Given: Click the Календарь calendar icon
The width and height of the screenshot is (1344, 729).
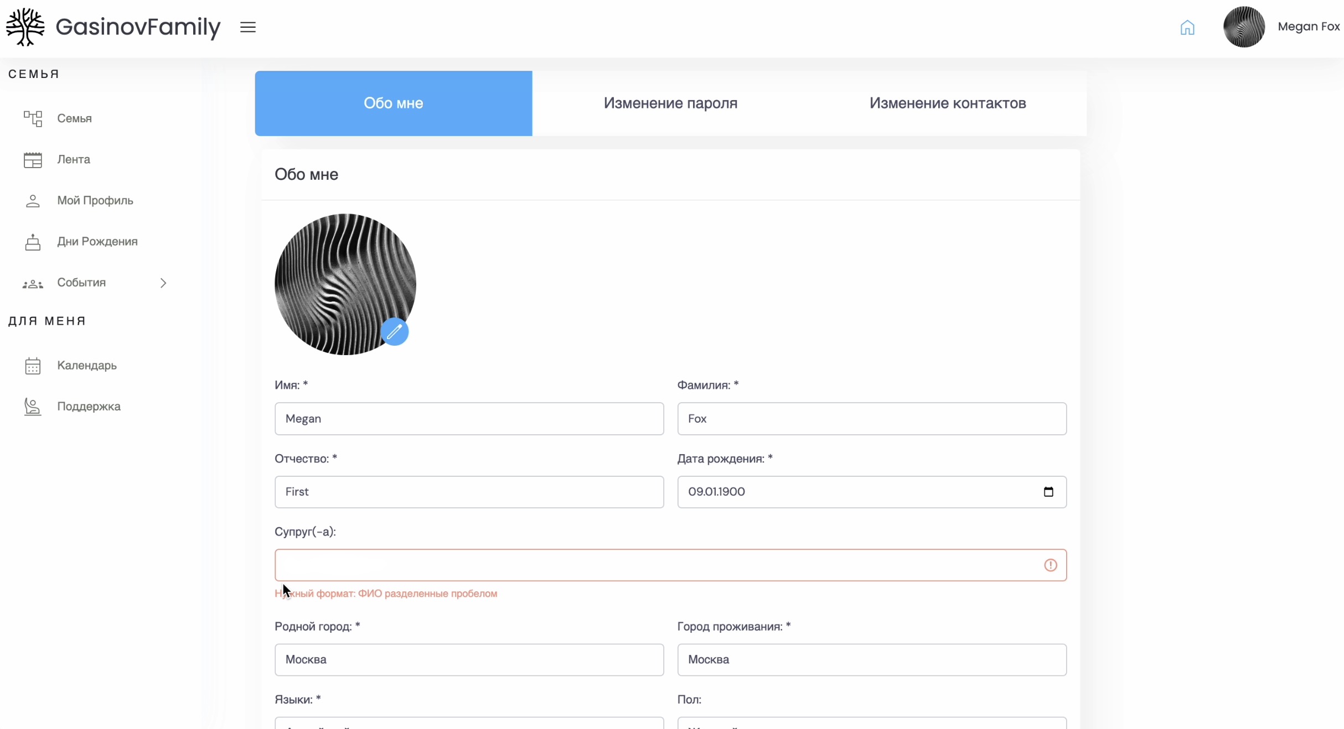Looking at the screenshot, I should [x=33, y=366].
